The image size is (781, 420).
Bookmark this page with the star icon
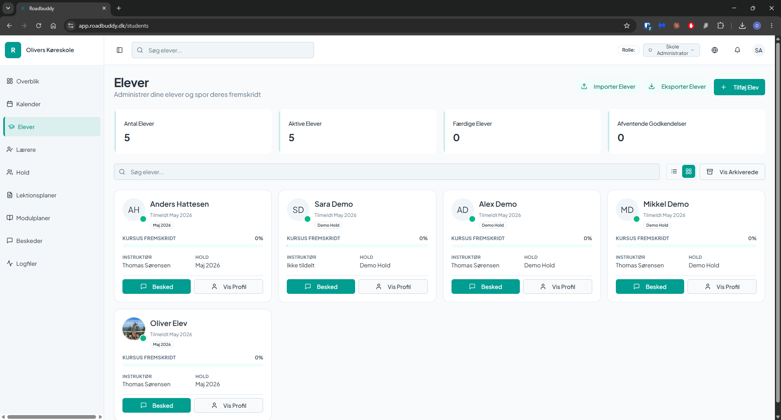627,26
